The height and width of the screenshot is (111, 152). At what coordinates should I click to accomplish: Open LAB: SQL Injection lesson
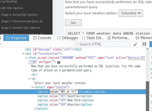(12, 8)
